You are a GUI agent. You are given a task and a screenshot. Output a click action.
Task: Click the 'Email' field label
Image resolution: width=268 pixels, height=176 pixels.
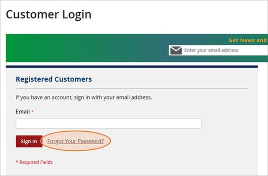coord(23,111)
